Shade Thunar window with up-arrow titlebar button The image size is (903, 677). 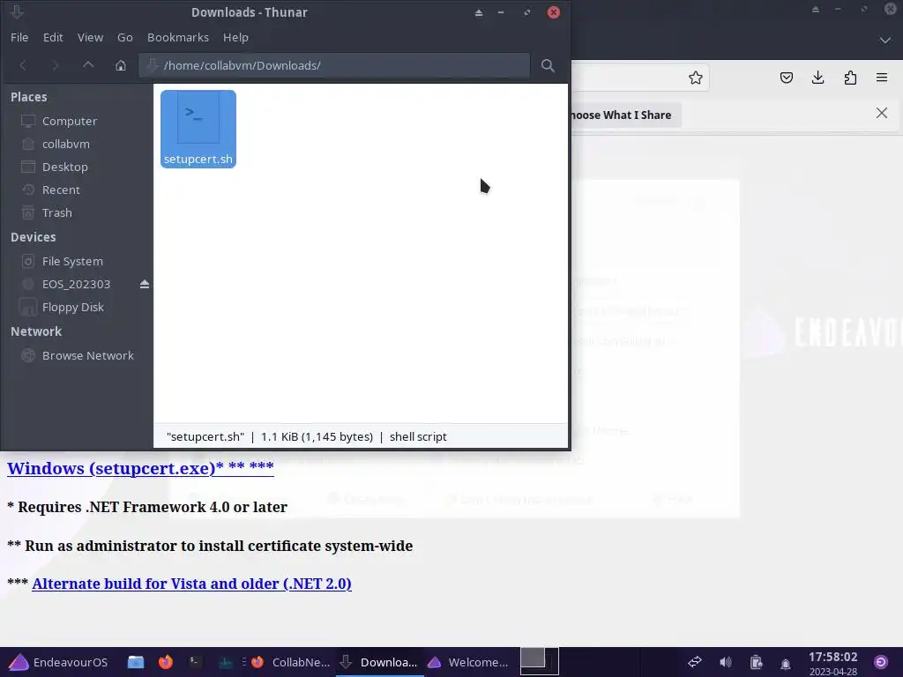[479, 12]
